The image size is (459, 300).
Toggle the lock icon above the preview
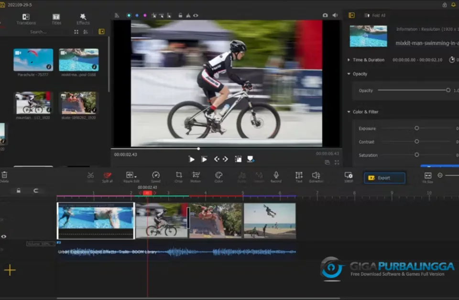[180, 15]
